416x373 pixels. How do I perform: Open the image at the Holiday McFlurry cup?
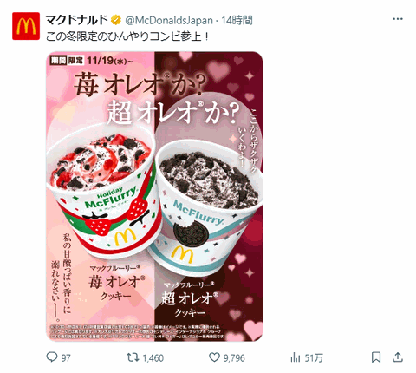coord(102,191)
